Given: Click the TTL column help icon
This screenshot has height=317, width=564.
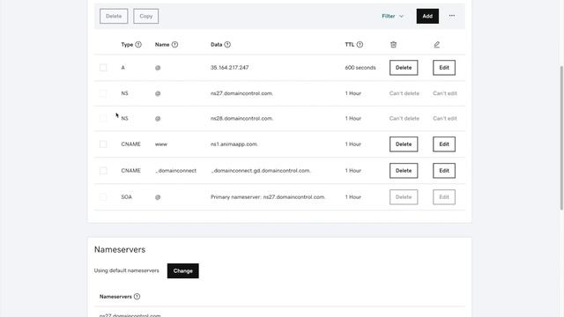Looking at the screenshot, I should [360, 45].
